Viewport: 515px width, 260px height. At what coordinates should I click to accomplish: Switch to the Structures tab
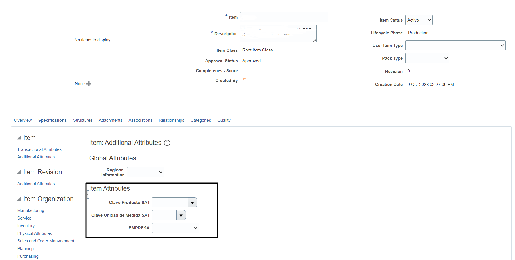(x=83, y=120)
